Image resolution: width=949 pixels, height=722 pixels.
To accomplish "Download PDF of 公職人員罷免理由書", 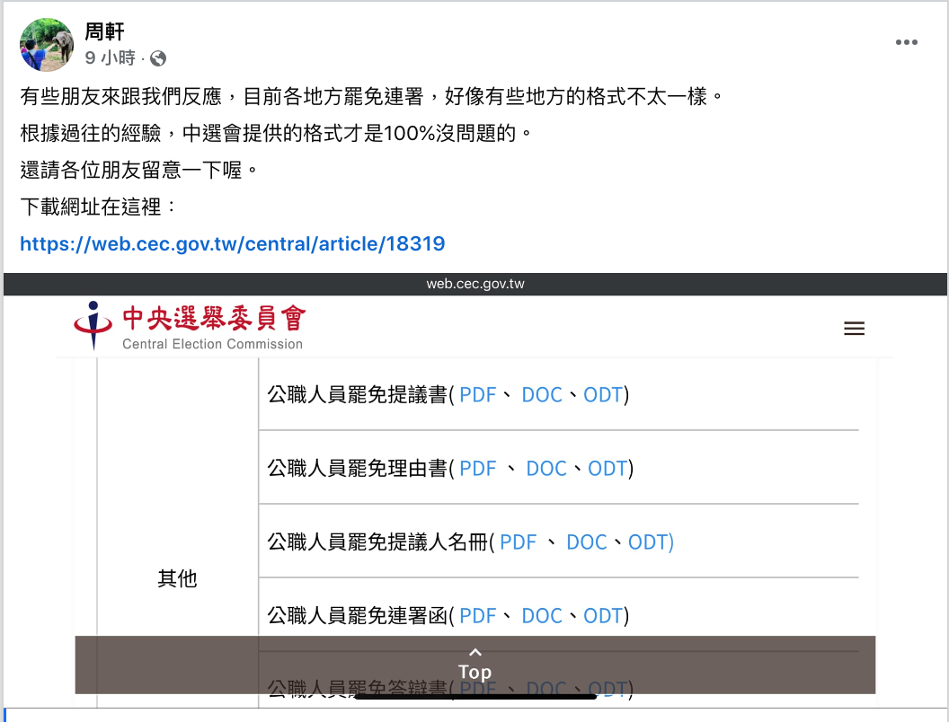I will click(x=477, y=469).
